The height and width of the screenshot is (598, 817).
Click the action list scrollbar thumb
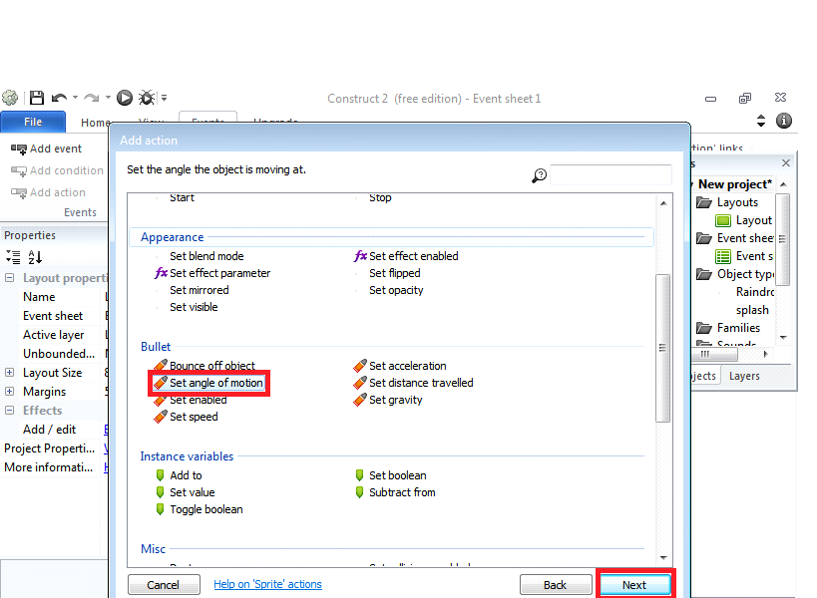[662, 348]
